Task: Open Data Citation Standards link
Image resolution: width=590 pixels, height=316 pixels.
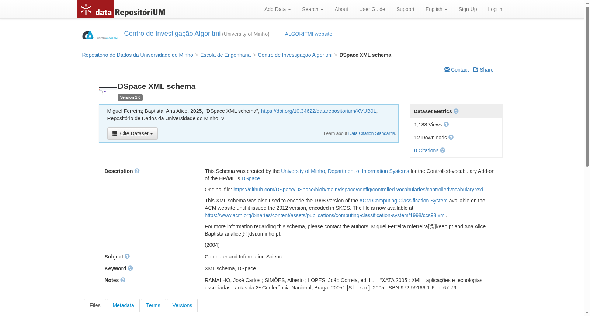Action: (372, 133)
